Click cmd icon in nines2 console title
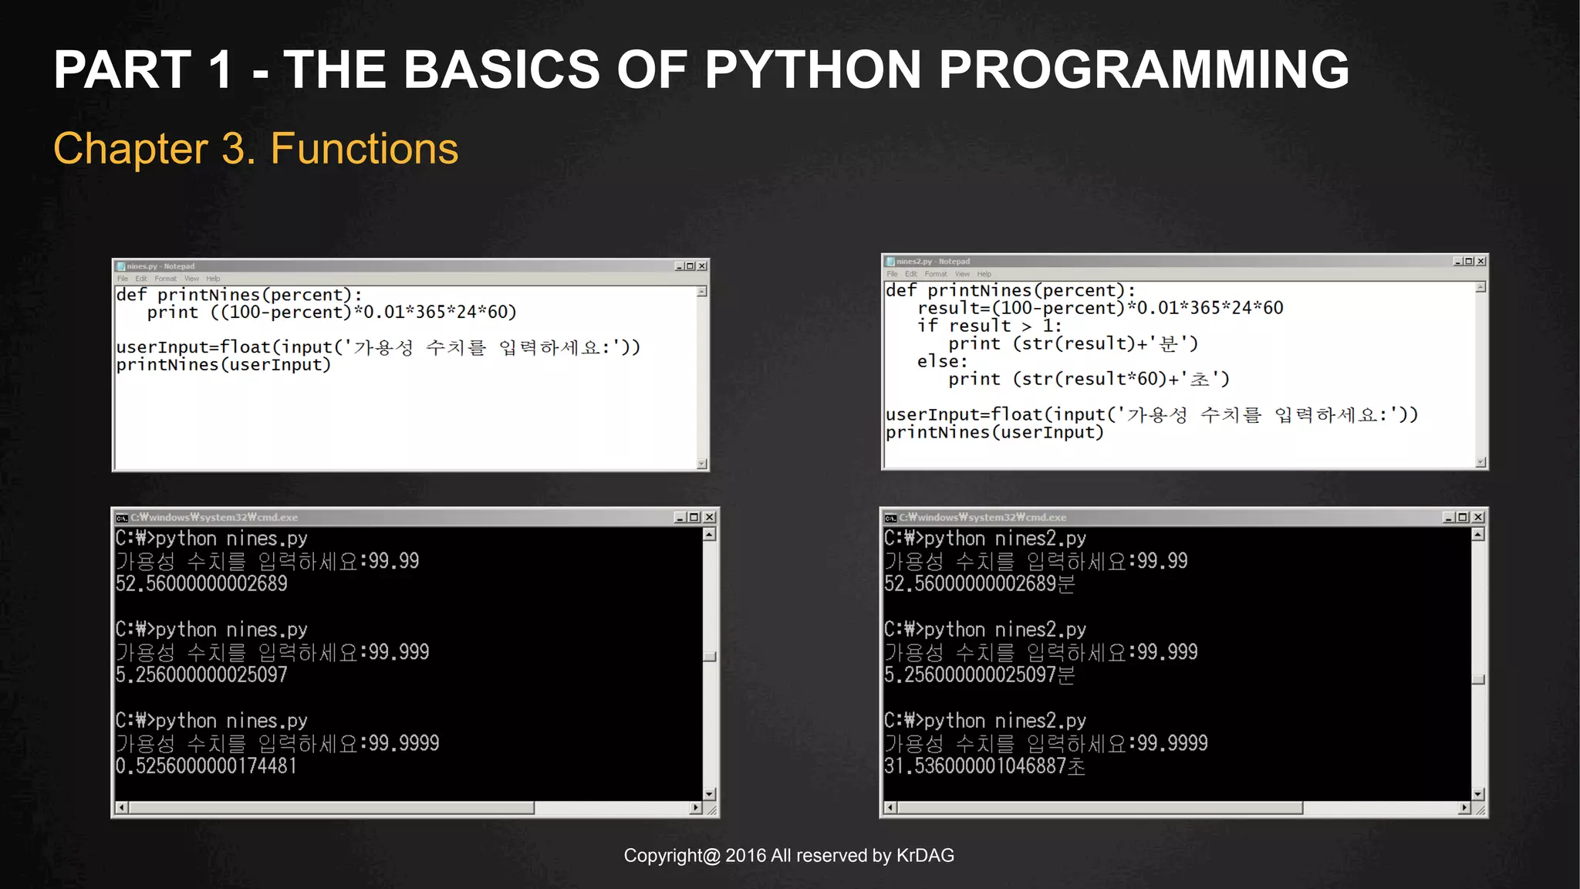This screenshot has width=1580, height=889. pyautogui.click(x=890, y=518)
